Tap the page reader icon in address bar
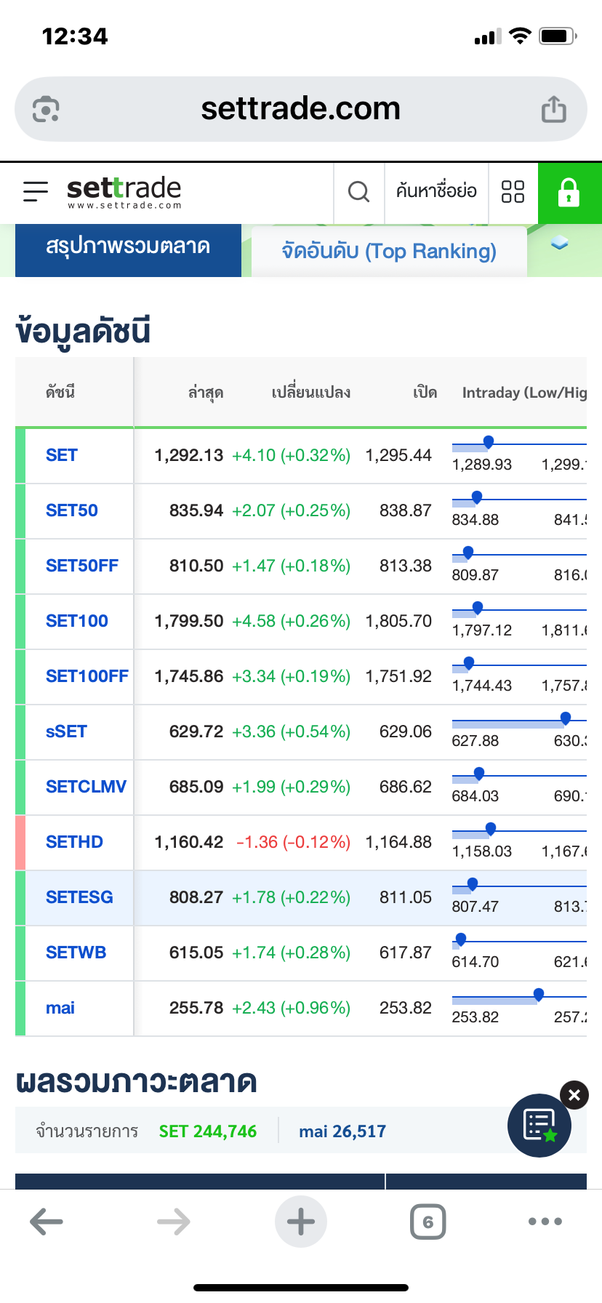The image size is (602, 1303). 46,110
